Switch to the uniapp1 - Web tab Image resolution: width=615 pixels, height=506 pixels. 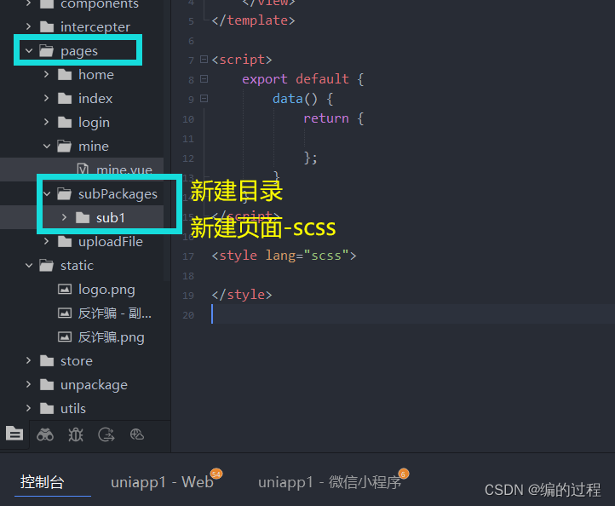click(x=162, y=482)
